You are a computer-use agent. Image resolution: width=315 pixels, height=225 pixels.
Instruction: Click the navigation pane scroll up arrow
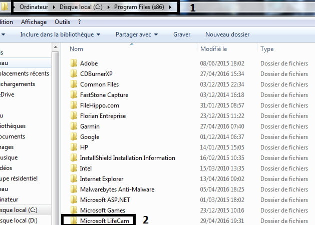click(56, 47)
